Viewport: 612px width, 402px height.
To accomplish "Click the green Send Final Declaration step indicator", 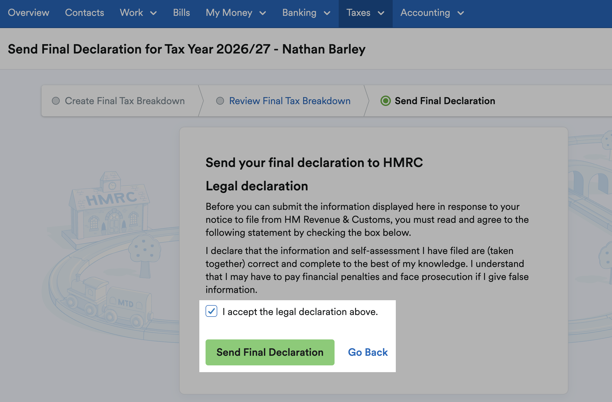I will coord(385,101).
